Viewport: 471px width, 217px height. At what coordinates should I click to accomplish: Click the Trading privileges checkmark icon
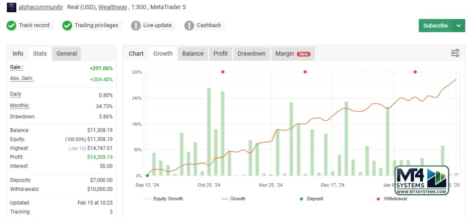pyautogui.click(x=67, y=25)
